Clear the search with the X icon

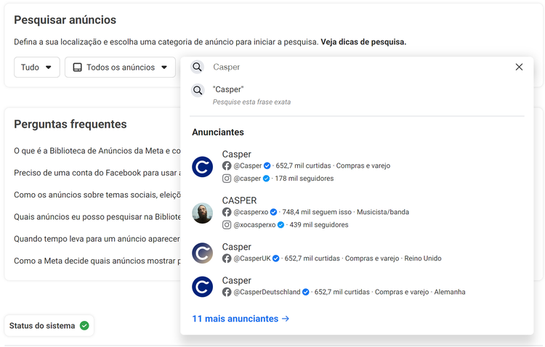coord(519,67)
